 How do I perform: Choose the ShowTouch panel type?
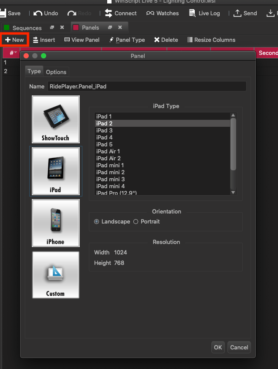click(56, 119)
